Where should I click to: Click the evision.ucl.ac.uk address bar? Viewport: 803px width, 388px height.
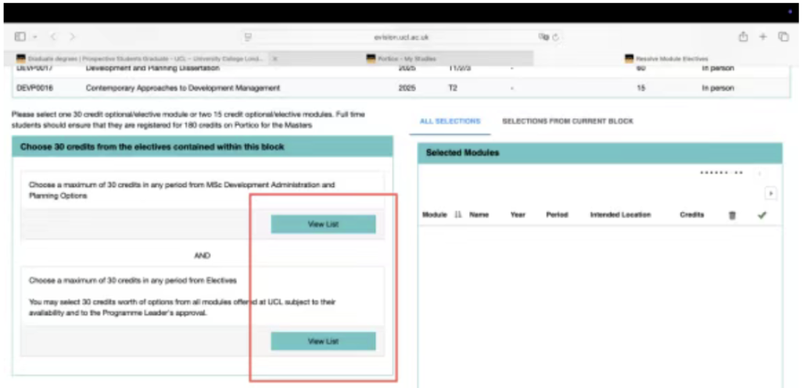pos(400,37)
